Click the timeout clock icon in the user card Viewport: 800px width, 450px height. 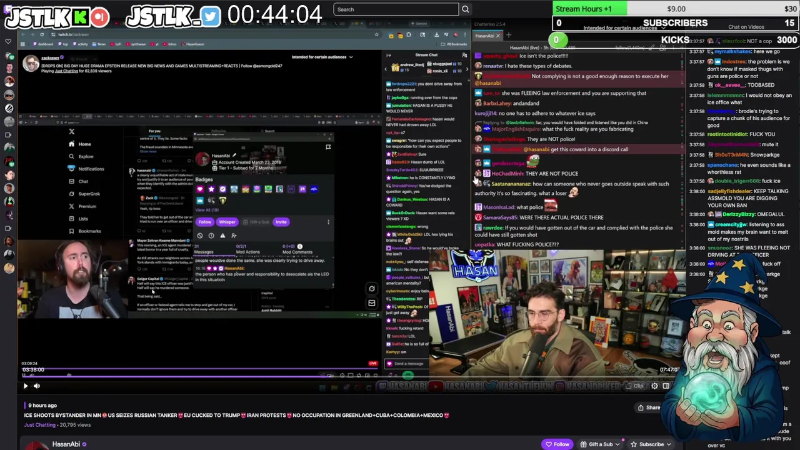click(211, 236)
